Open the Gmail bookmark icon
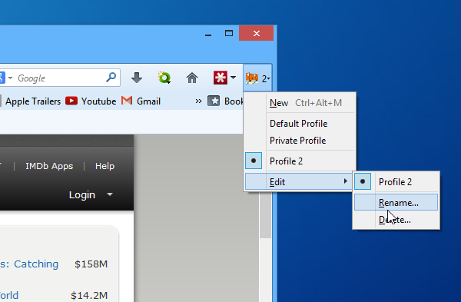461x302 pixels. point(127,101)
